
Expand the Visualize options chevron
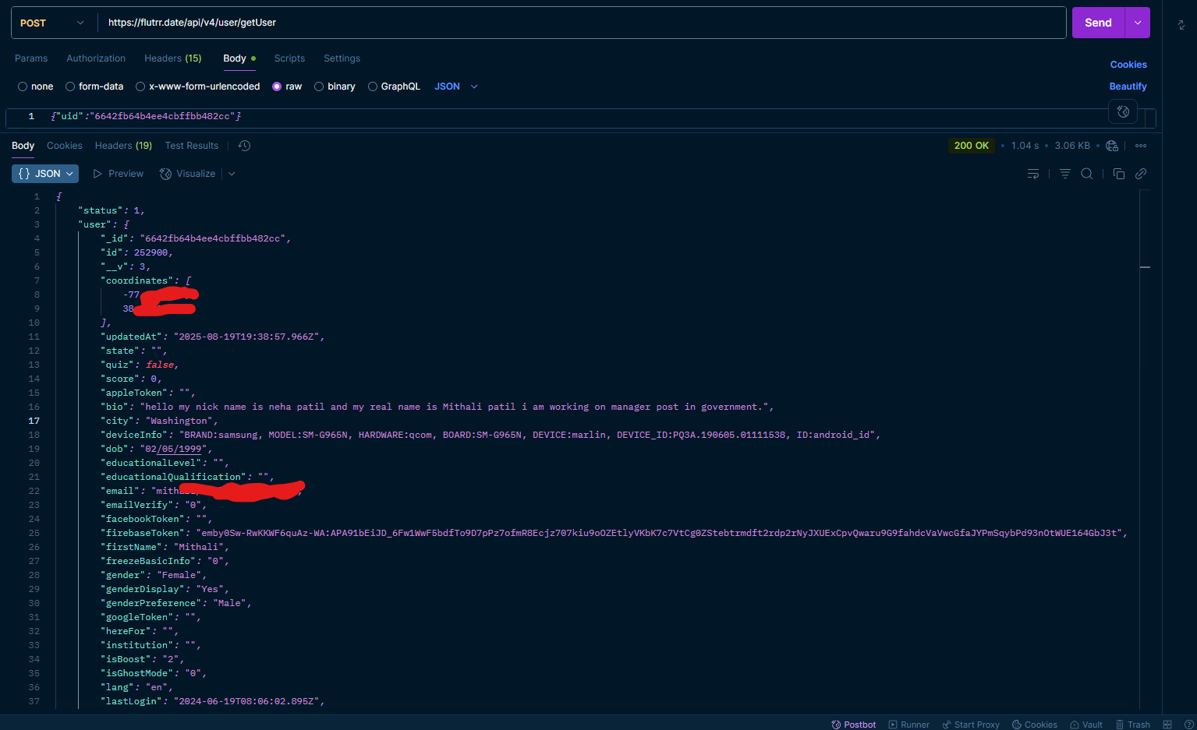(232, 174)
